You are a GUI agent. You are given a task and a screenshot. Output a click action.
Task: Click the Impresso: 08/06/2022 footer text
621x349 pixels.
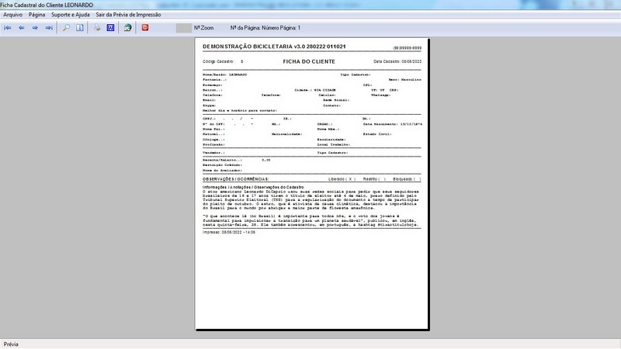tap(229, 232)
